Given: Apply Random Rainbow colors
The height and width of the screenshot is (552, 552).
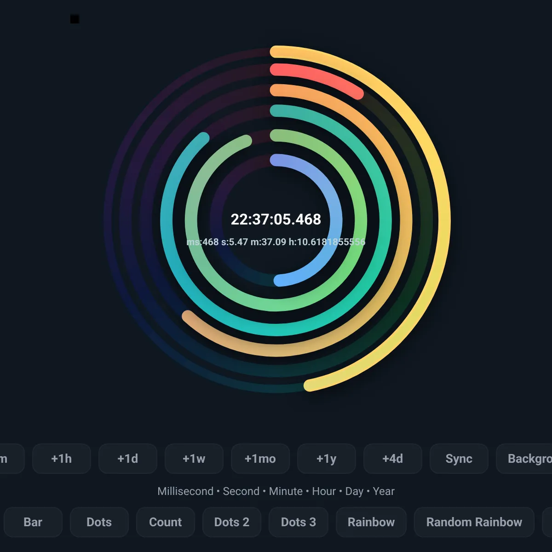Looking at the screenshot, I should click(x=474, y=522).
